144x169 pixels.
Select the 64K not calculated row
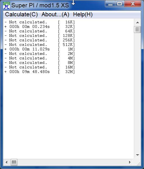click(x=40, y=31)
